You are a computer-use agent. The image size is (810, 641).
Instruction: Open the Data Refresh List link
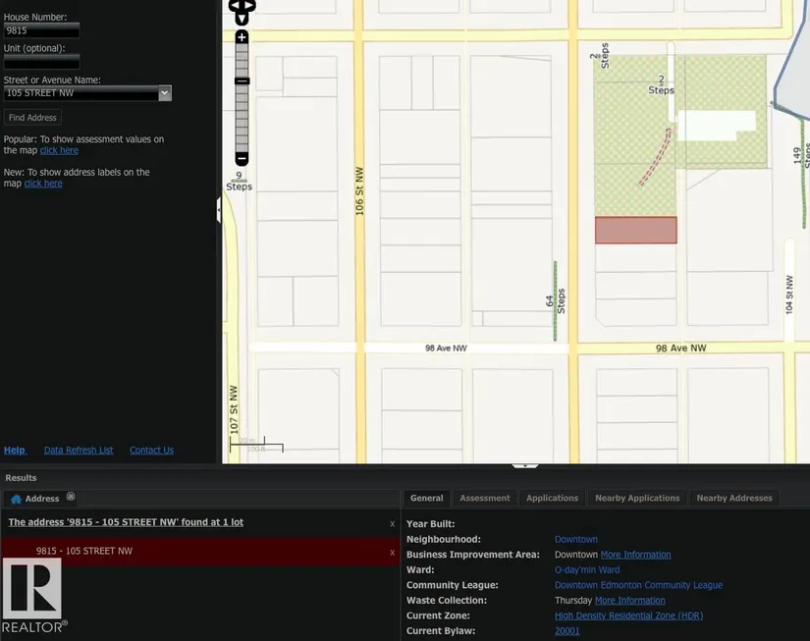[x=79, y=451]
